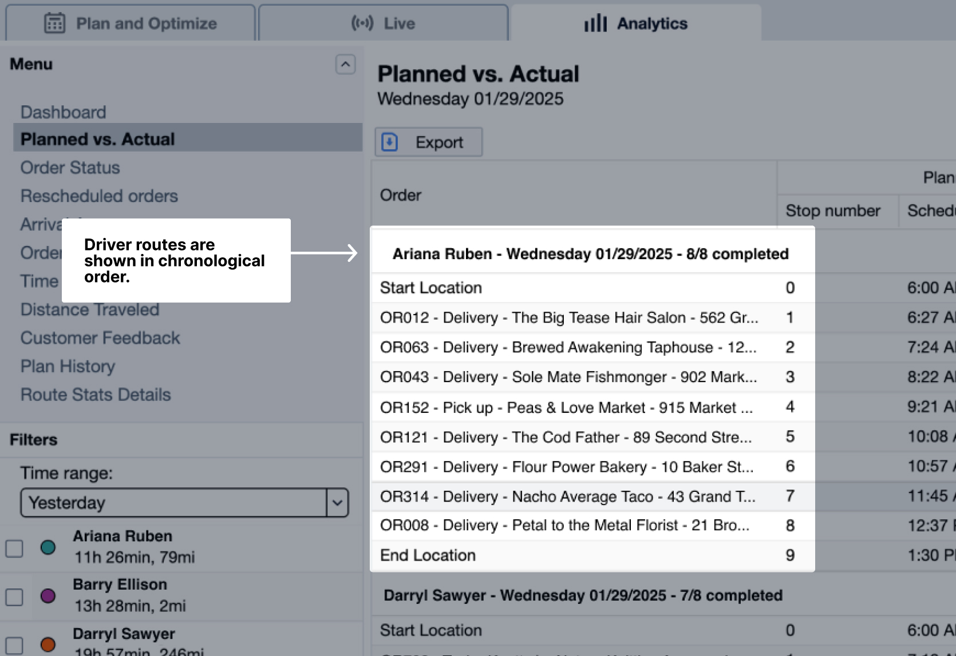This screenshot has width=956, height=656.
Task: Click the Analytics bar chart icon
Action: click(595, 23)
